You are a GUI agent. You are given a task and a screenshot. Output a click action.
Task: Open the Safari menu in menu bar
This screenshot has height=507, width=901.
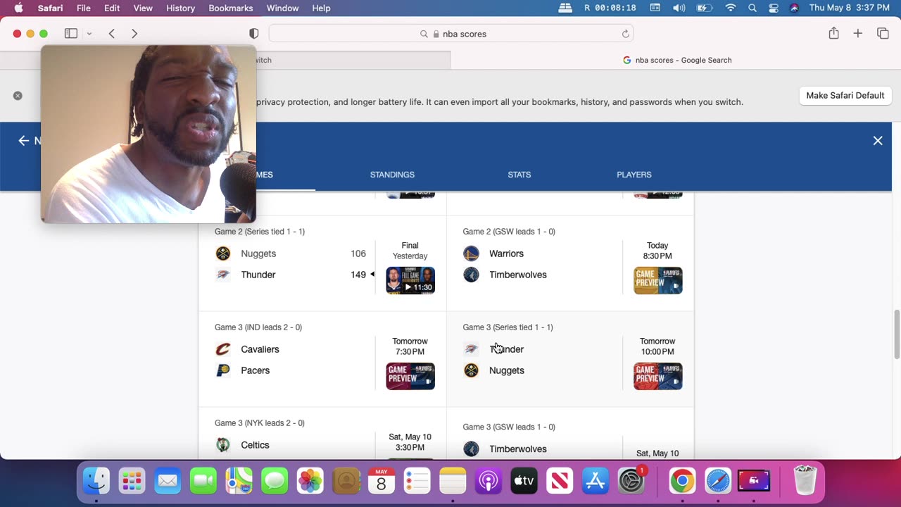pos(49,8)
